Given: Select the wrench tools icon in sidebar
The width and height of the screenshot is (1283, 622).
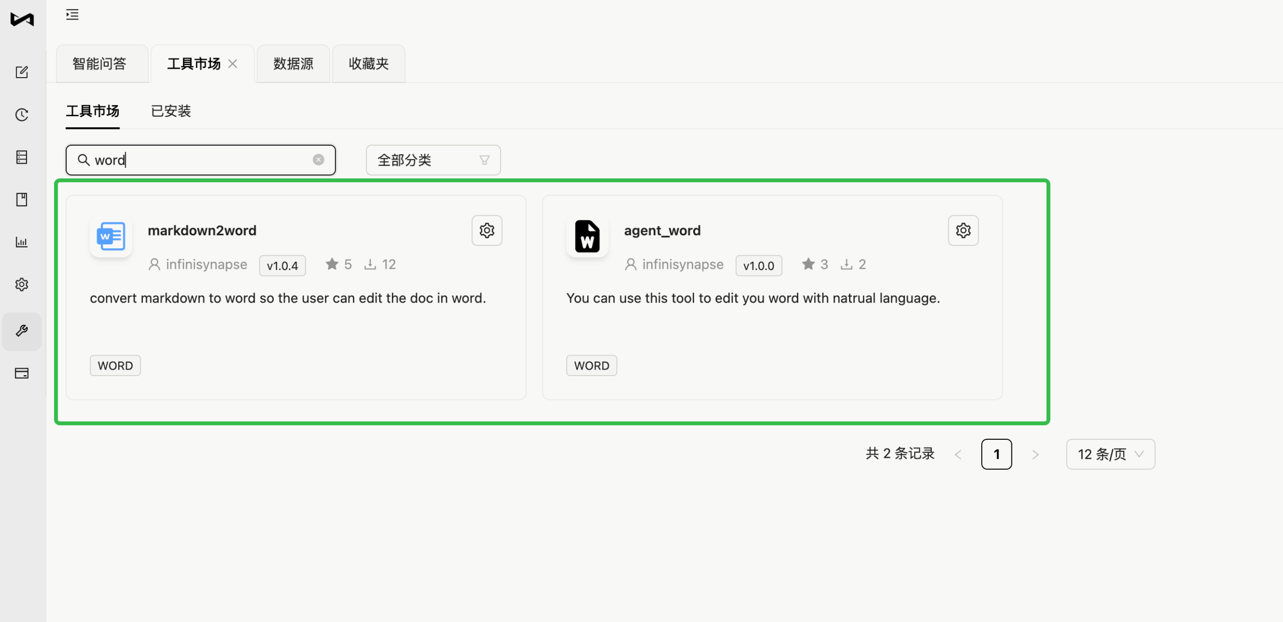Looking at the screenshot, I should pos(22,331).
